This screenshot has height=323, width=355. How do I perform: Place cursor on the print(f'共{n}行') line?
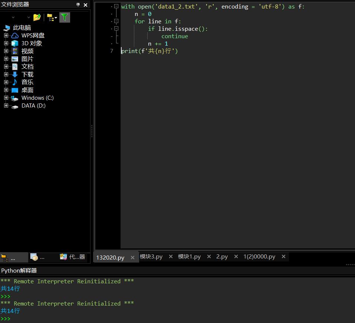point(149,51)
